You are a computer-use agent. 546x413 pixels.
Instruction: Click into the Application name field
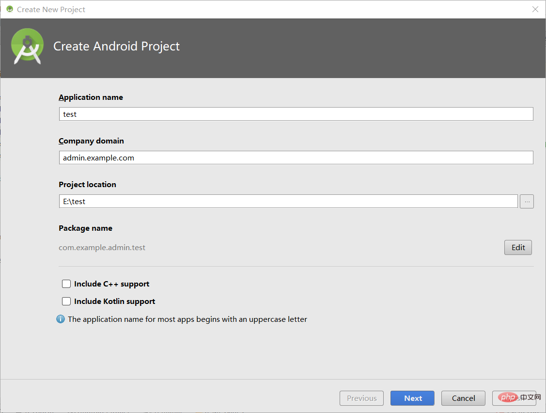296,114
